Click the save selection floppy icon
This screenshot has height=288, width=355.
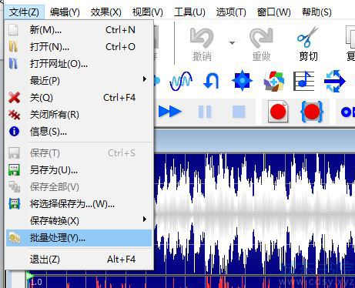tap(15, 204)
